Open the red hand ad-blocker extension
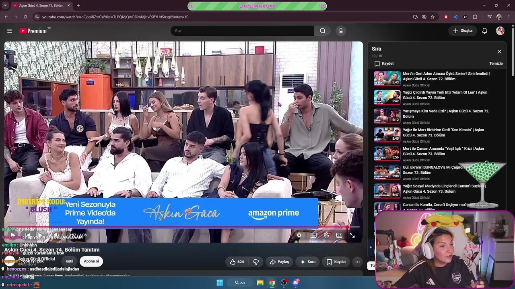 [446, 17]
